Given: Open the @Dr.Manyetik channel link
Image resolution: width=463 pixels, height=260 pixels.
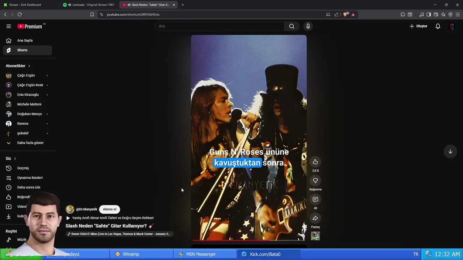Looking at the screenshot, I should [x=86, y=209].
